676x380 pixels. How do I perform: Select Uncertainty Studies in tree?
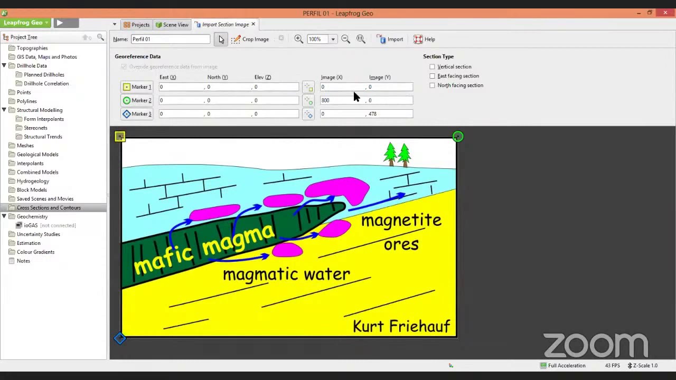pos(38,234)
